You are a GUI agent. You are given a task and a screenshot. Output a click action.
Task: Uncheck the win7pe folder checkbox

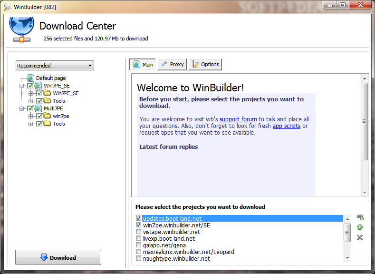pos(39,116)
